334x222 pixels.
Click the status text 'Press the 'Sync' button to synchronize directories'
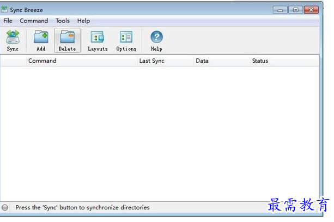click(x=83, y=207)
